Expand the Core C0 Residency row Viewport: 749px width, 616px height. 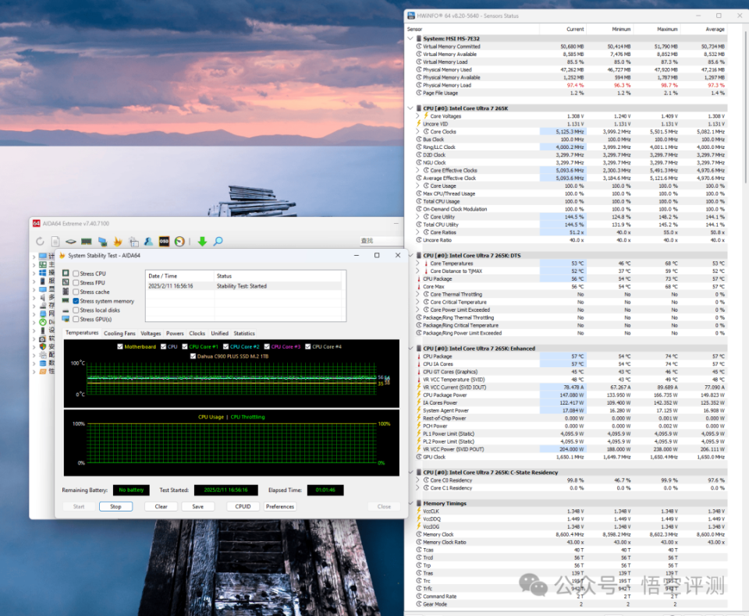point(418,480)
